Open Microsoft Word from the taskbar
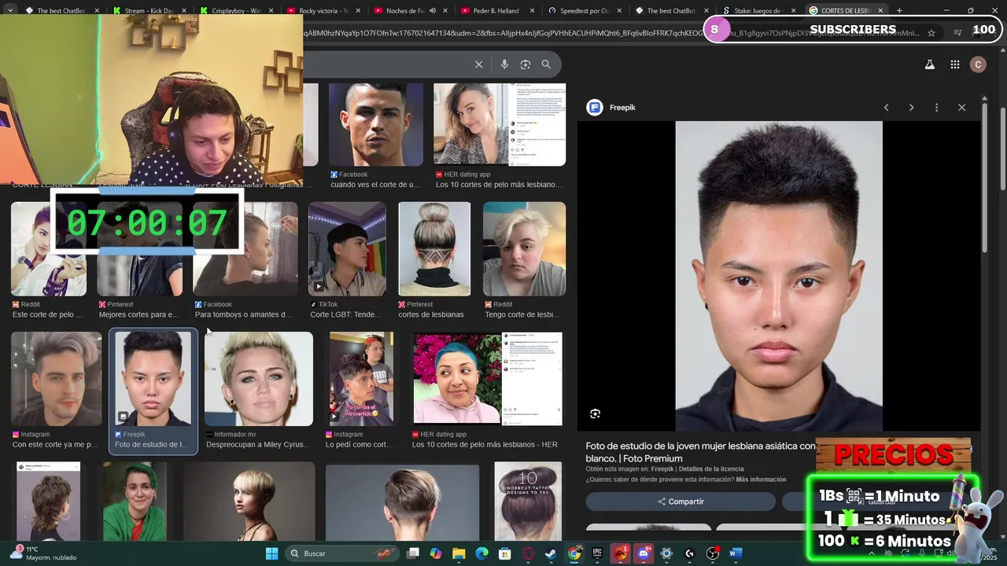The image size is (1007, 566). coord(736,553)
